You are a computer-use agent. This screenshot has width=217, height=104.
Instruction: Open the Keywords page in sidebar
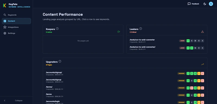coord(16,15)
